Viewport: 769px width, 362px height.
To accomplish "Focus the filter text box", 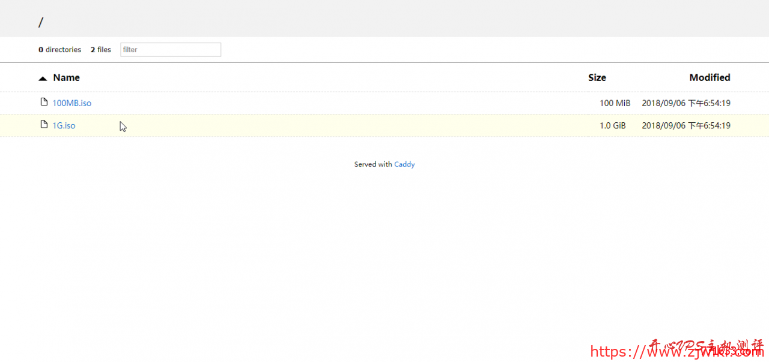I will pos(171,50).
